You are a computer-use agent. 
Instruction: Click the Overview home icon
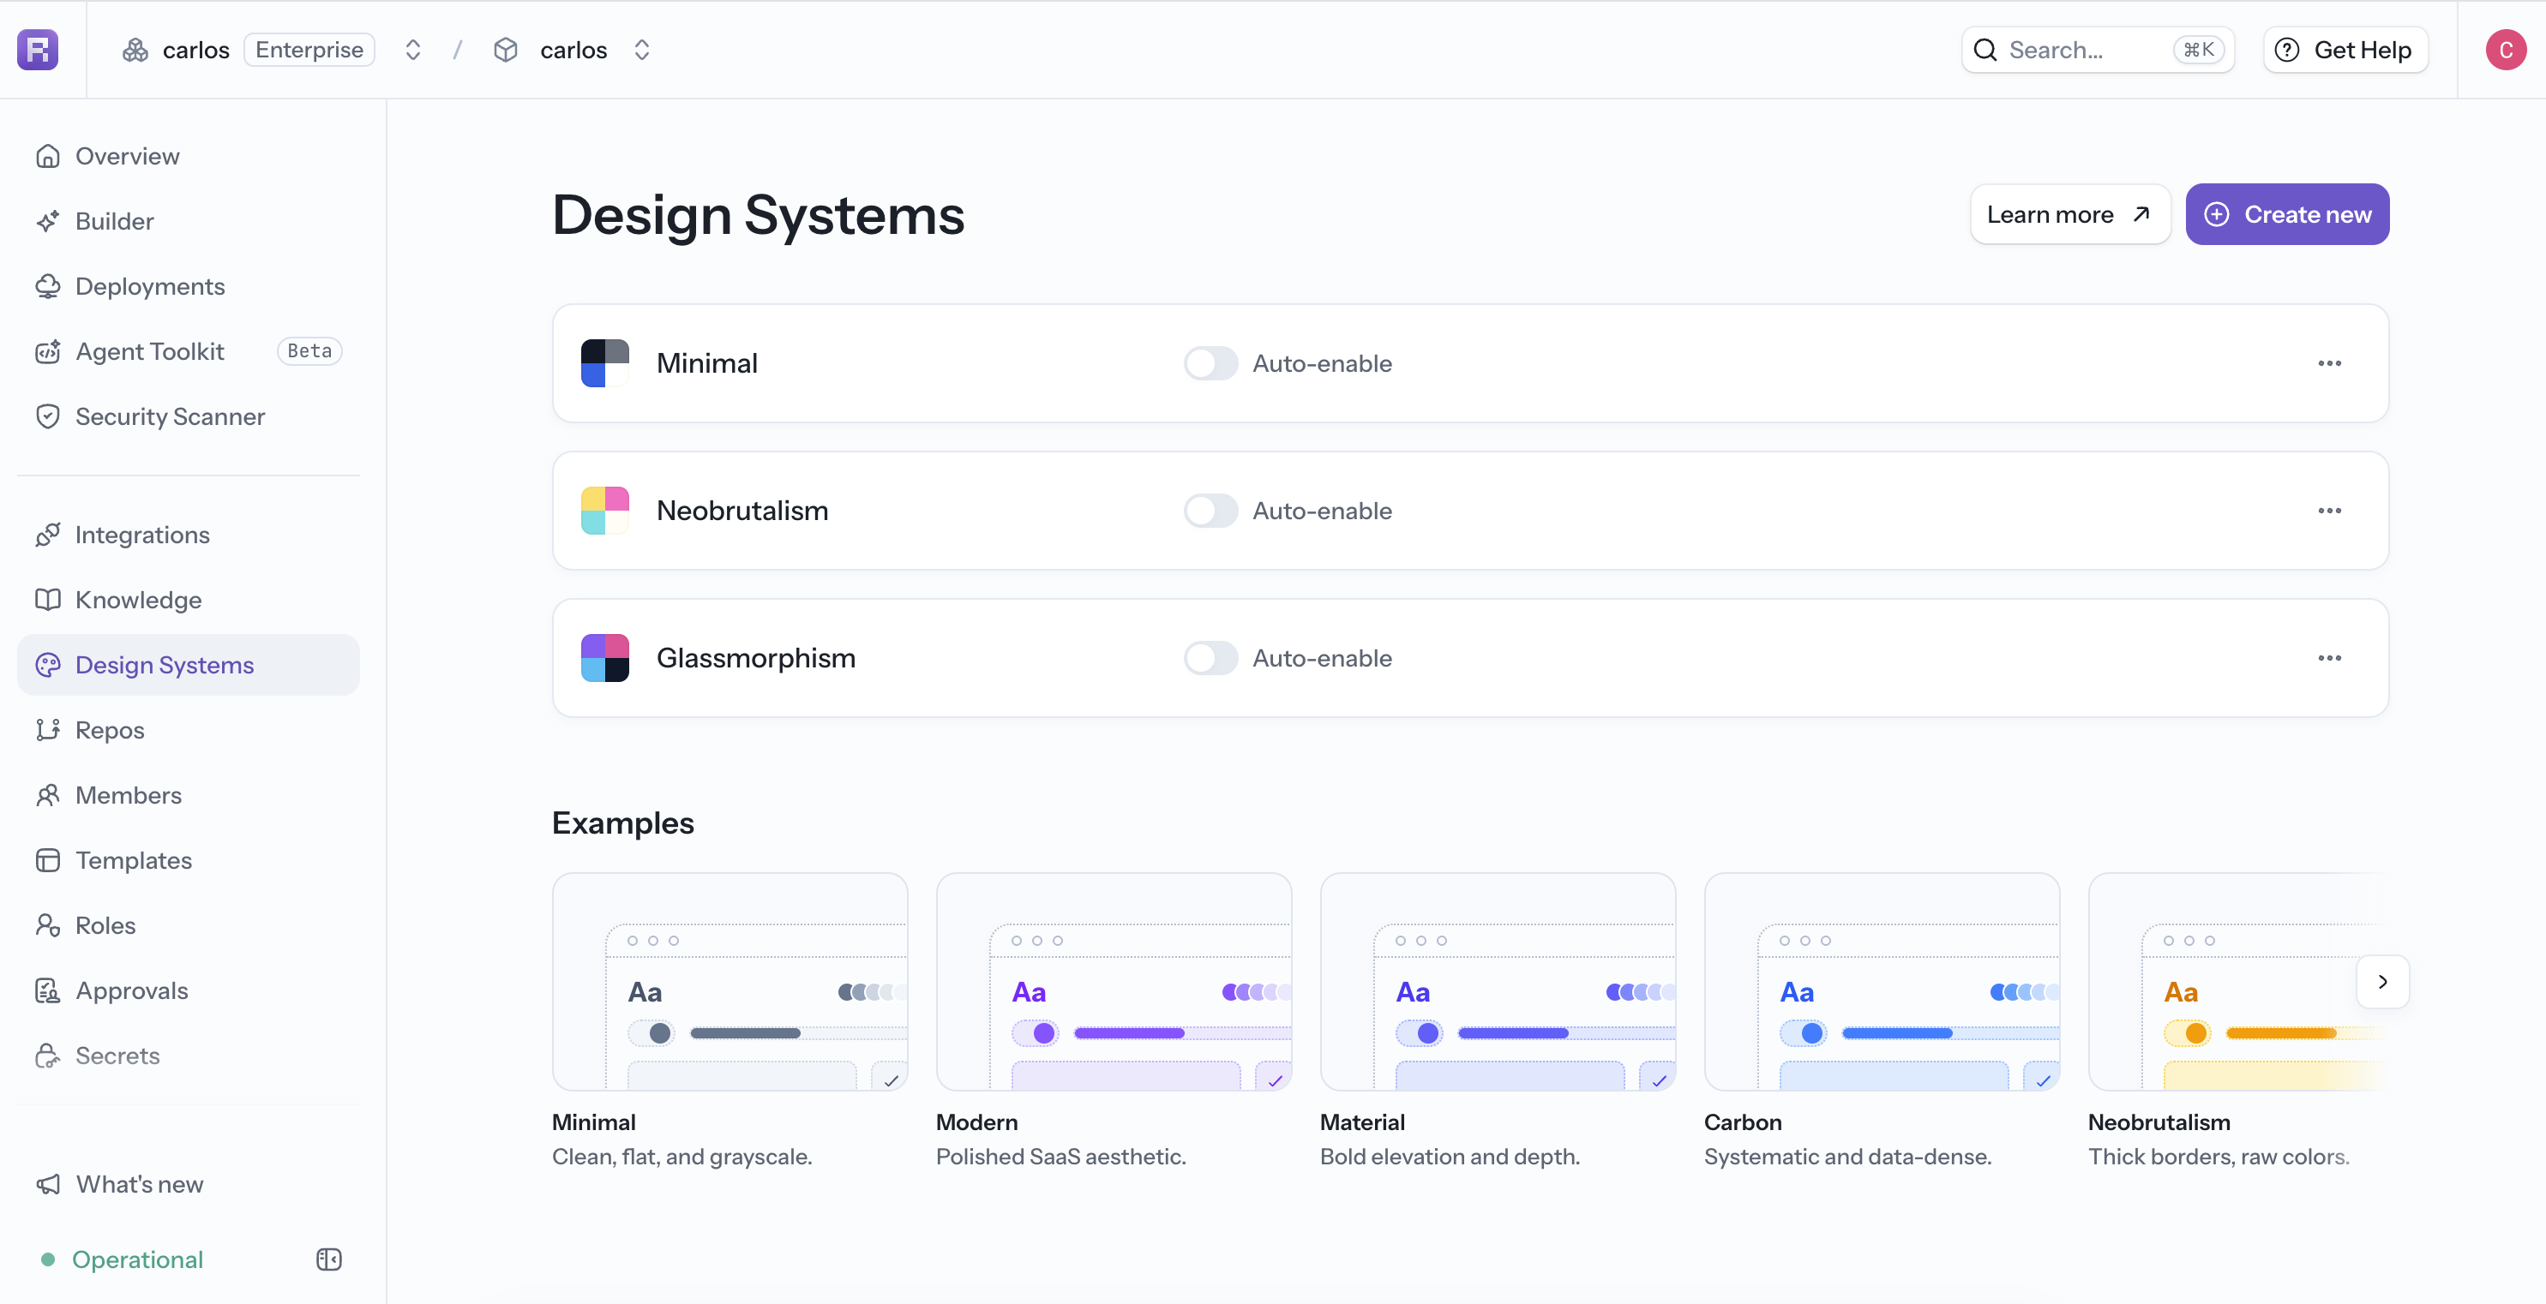[x=47, y=156]
